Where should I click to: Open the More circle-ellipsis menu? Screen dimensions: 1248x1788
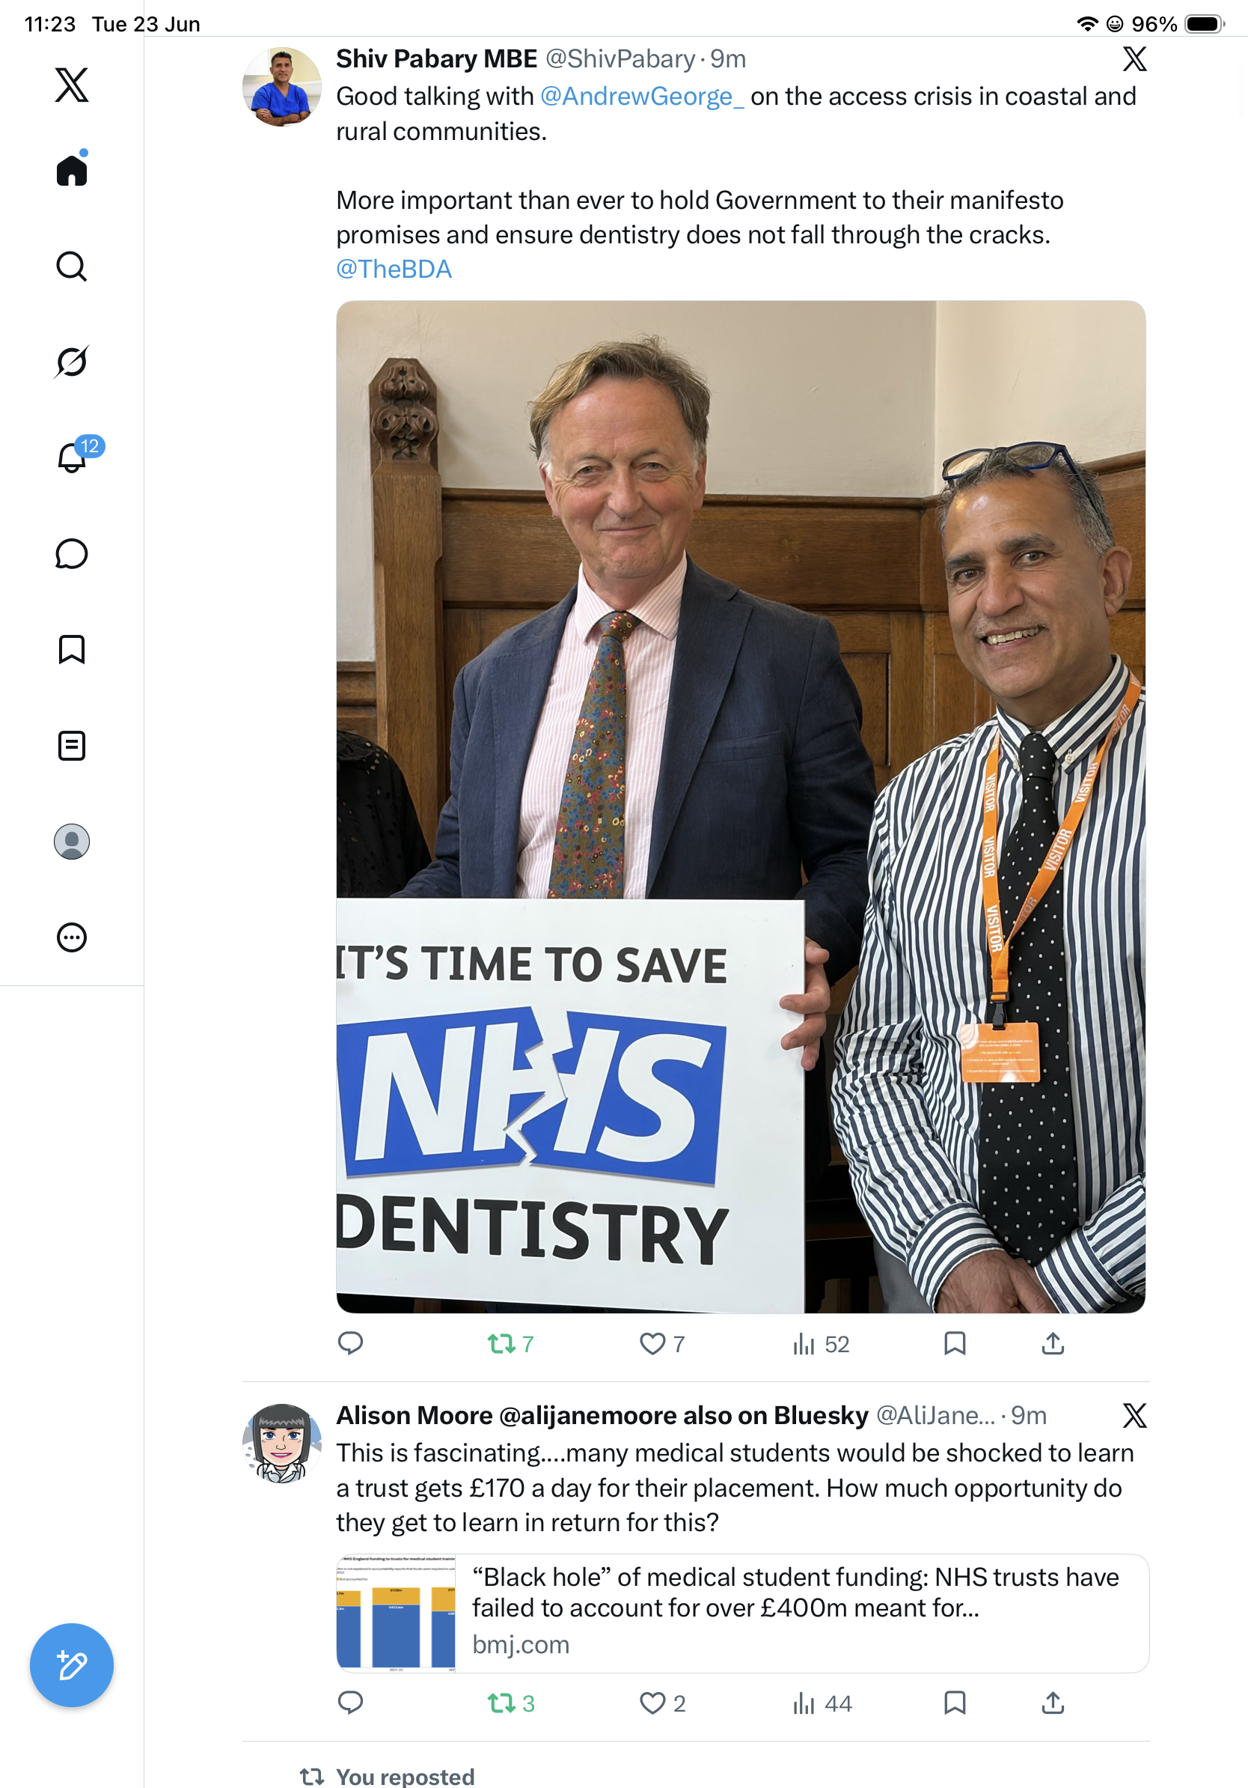point(72,937)
